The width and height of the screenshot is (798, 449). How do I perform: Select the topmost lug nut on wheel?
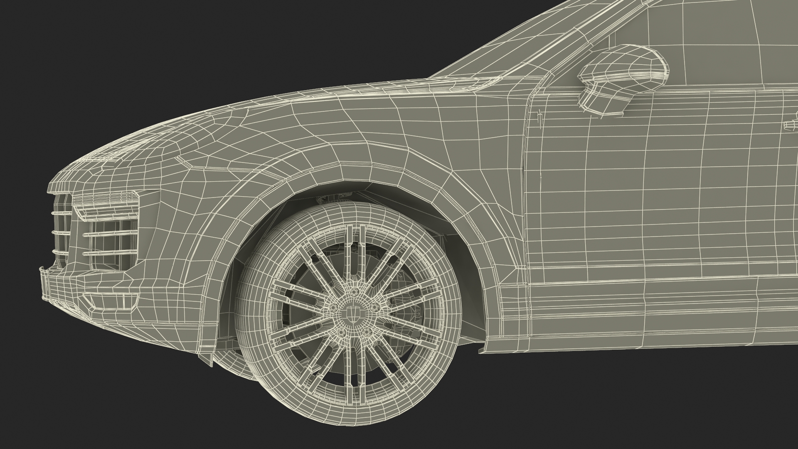point(352,291)
